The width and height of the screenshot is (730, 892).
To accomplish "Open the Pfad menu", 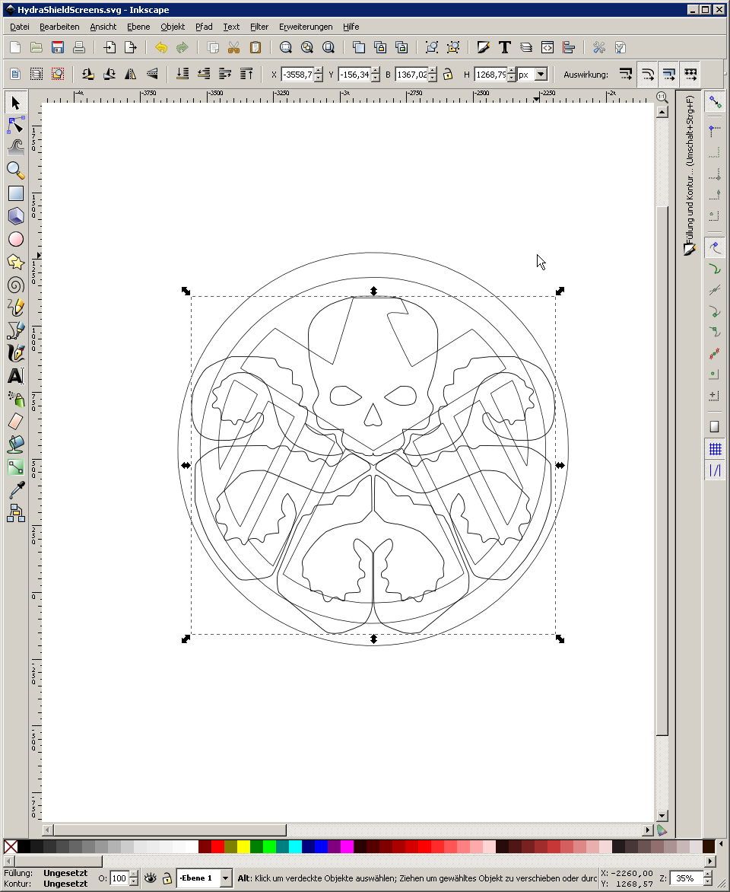I will pos(204,27).
